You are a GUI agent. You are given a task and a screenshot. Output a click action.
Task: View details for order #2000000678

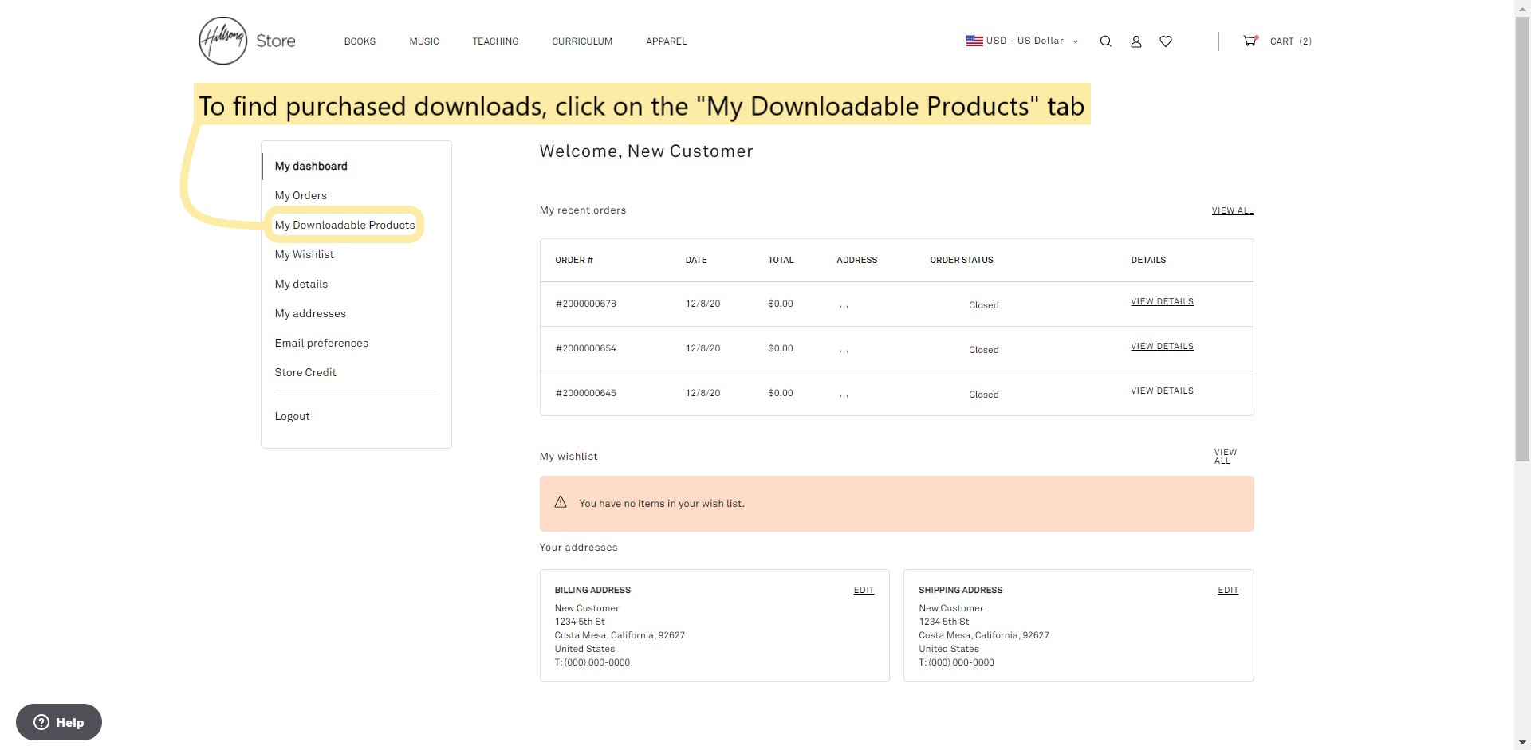1161,301
